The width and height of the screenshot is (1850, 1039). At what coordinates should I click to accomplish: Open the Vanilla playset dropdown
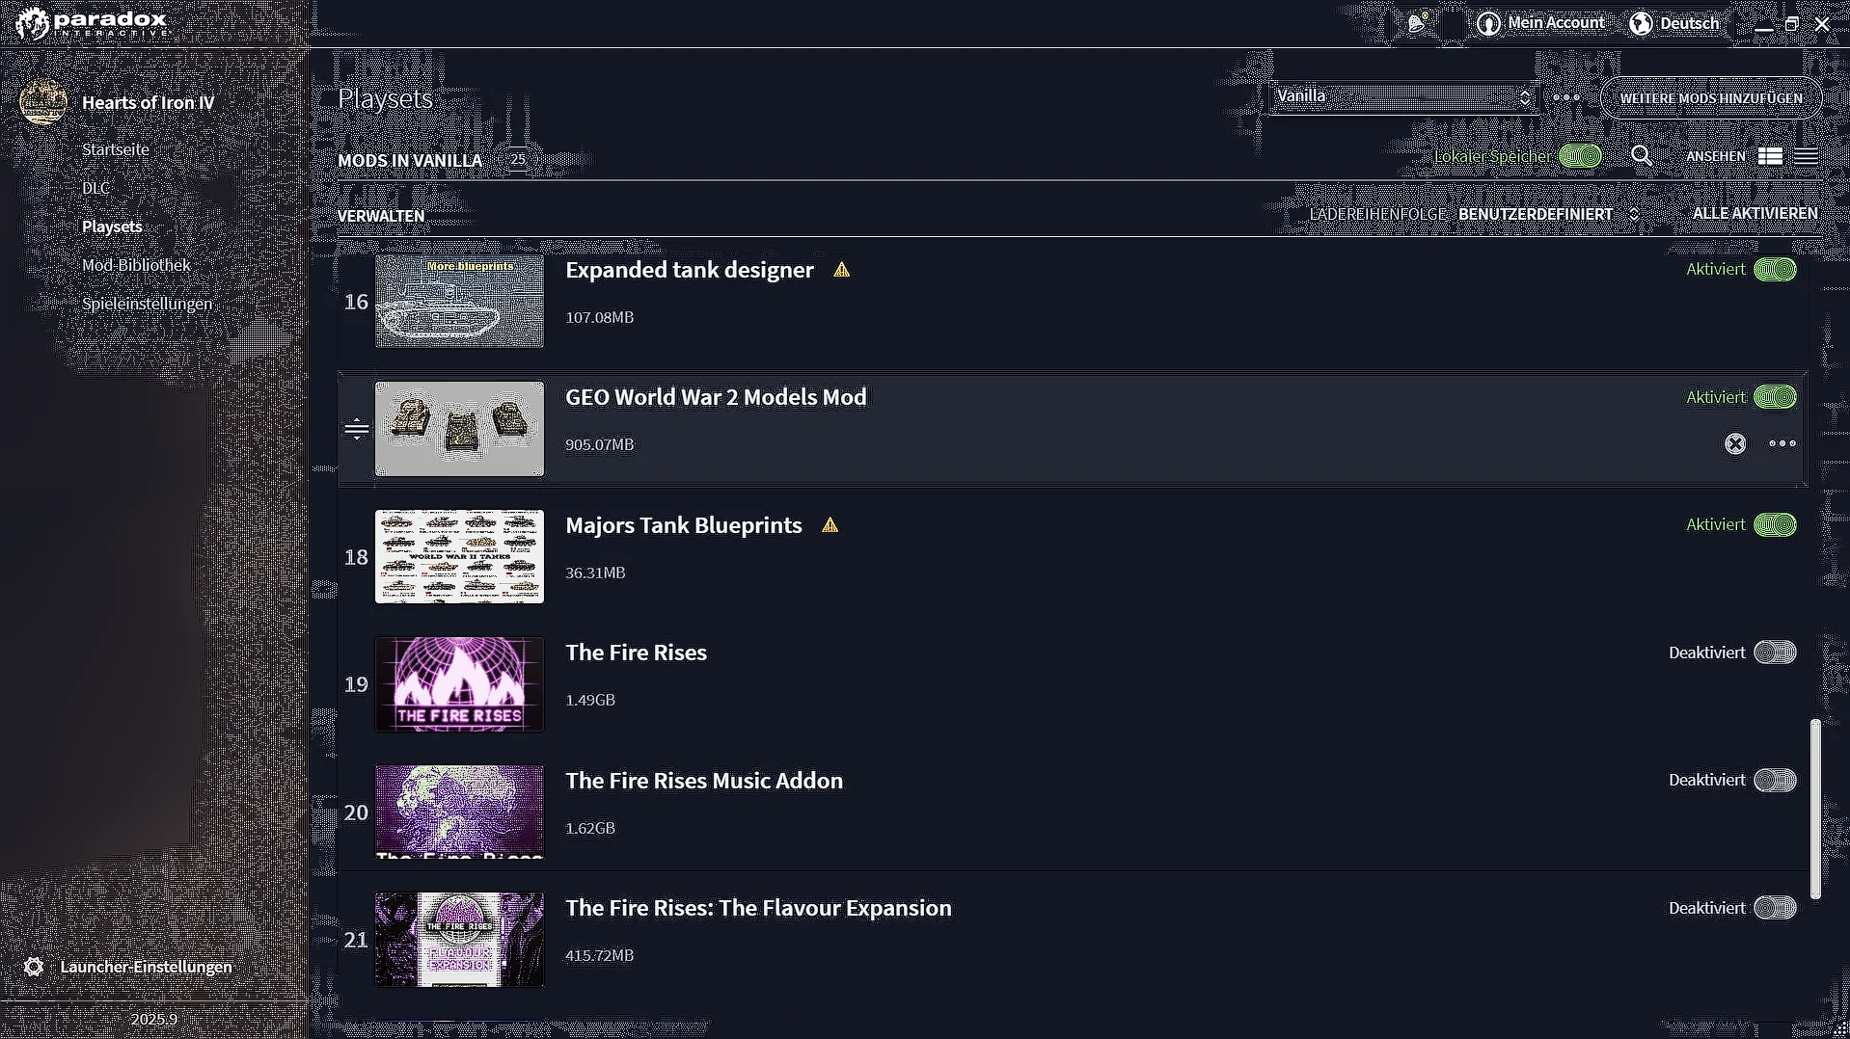(x=1403, y=96)
